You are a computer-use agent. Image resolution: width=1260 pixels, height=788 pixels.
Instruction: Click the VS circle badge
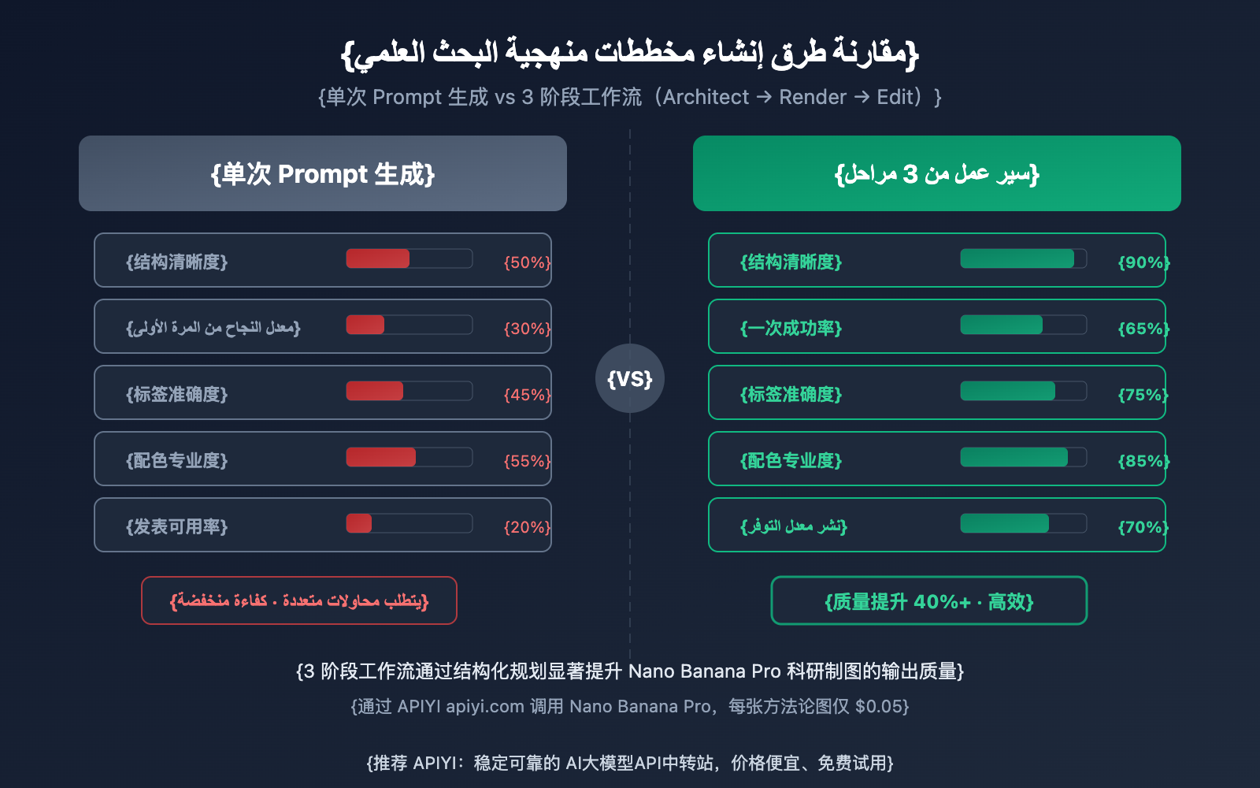(x=630, y=378)
